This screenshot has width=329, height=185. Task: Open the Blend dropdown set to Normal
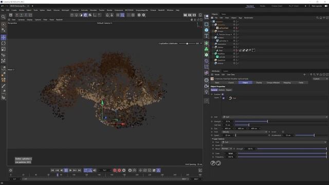[x=227, y=149]
